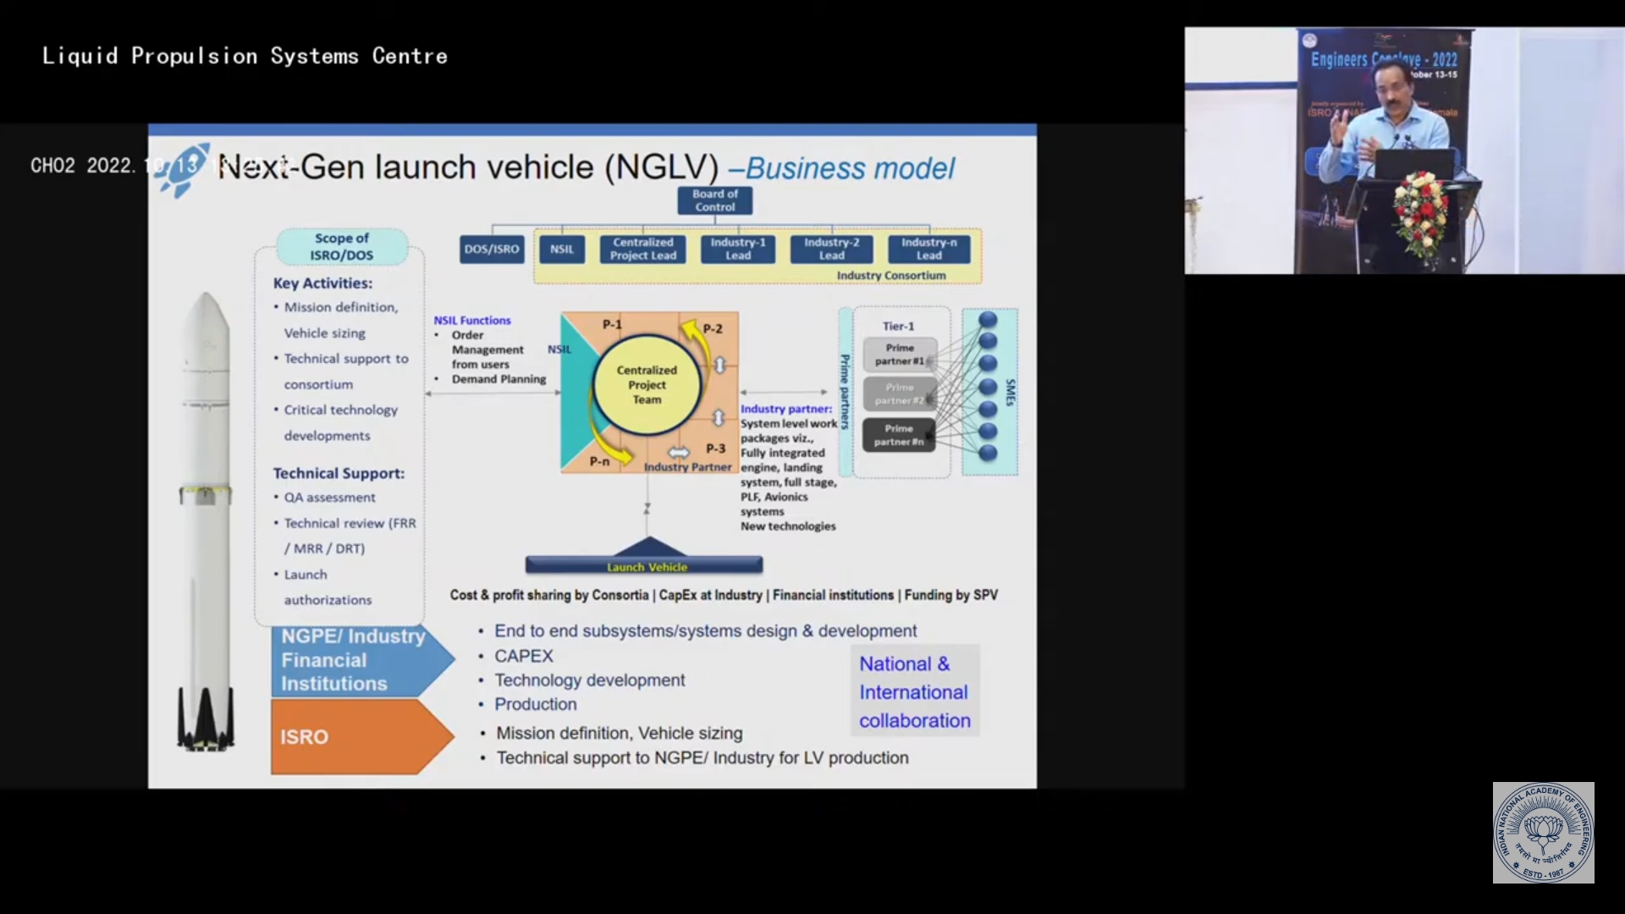Click the P-2 label in diagram
This screenshot has width=1625, height=914.
click(713, 328)
